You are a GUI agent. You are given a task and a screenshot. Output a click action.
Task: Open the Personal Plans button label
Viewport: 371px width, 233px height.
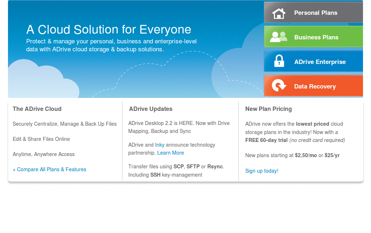[x=316, y=13]
